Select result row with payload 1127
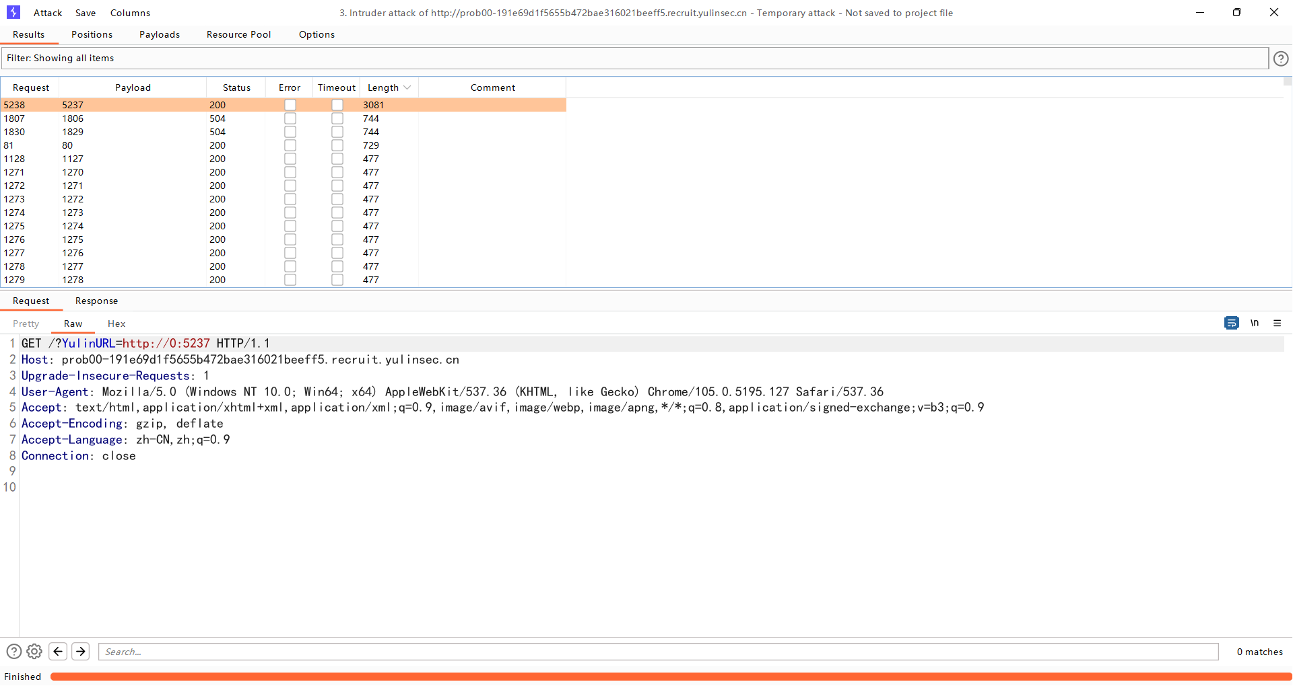 point(283,159)
